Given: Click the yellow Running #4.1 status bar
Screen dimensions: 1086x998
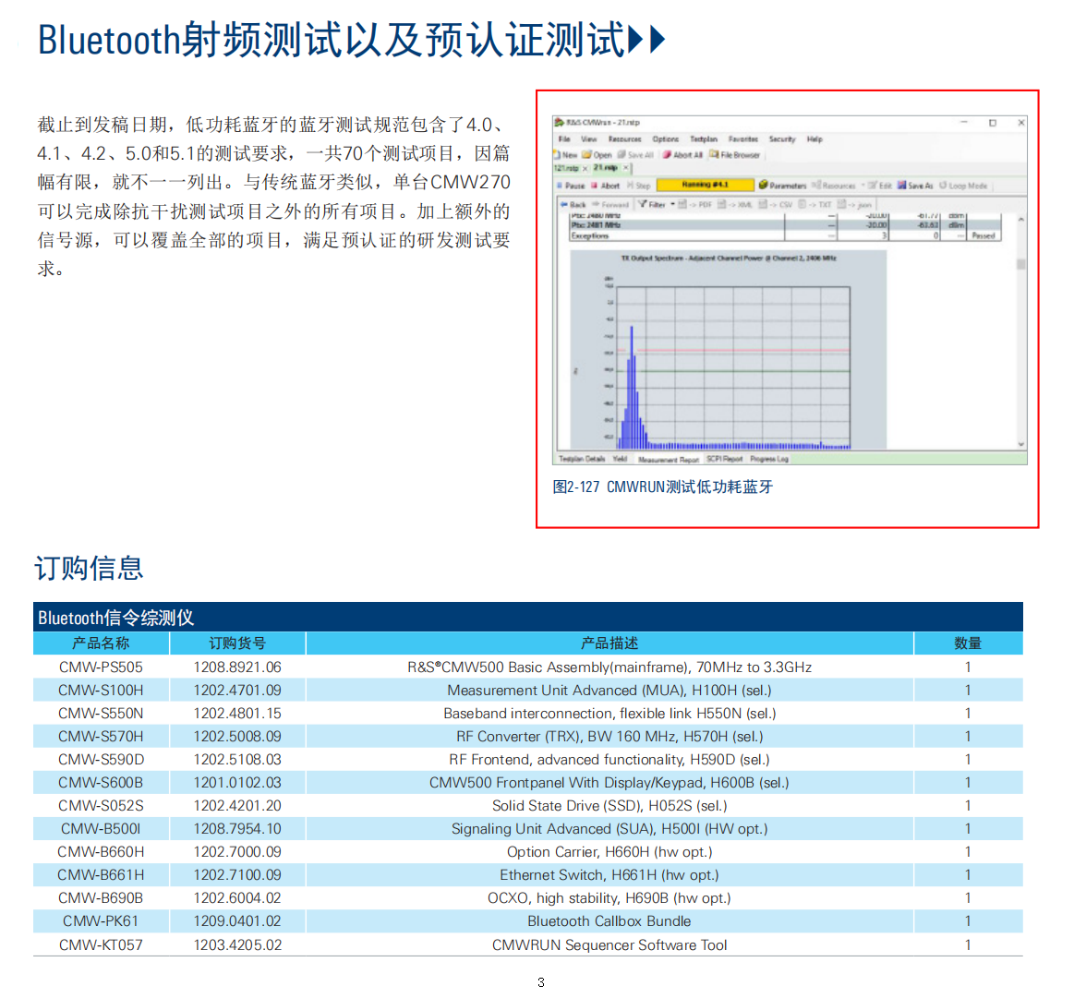Looking at the screenshot, I should point(706,185).
